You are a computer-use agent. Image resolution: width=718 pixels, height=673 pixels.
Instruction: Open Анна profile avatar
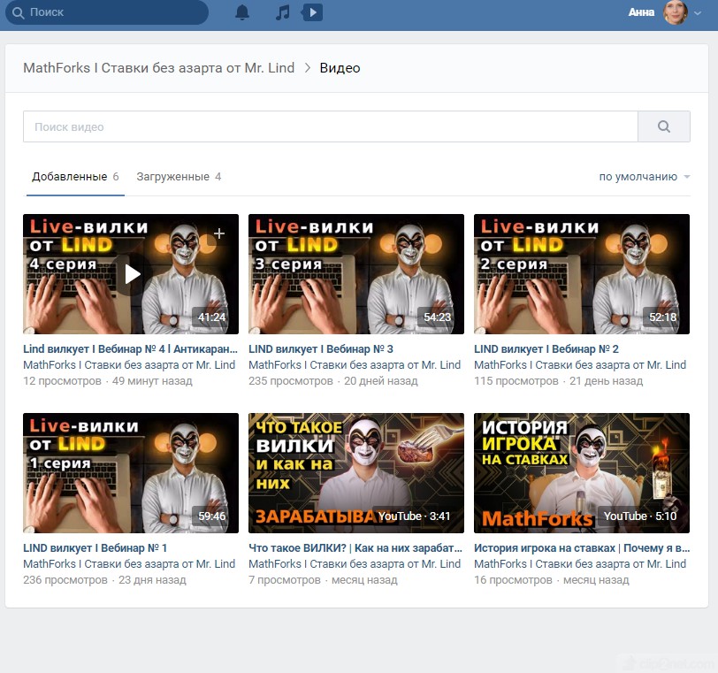pos(676,12)
